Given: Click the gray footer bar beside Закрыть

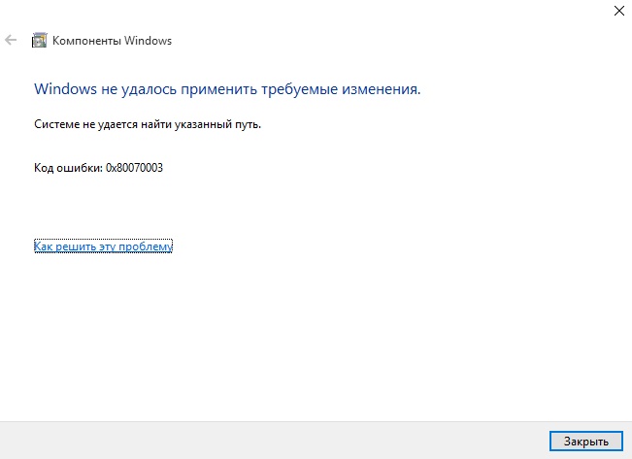Looking at the screenshot, I should pyautogui.click(x=274, y=441).
